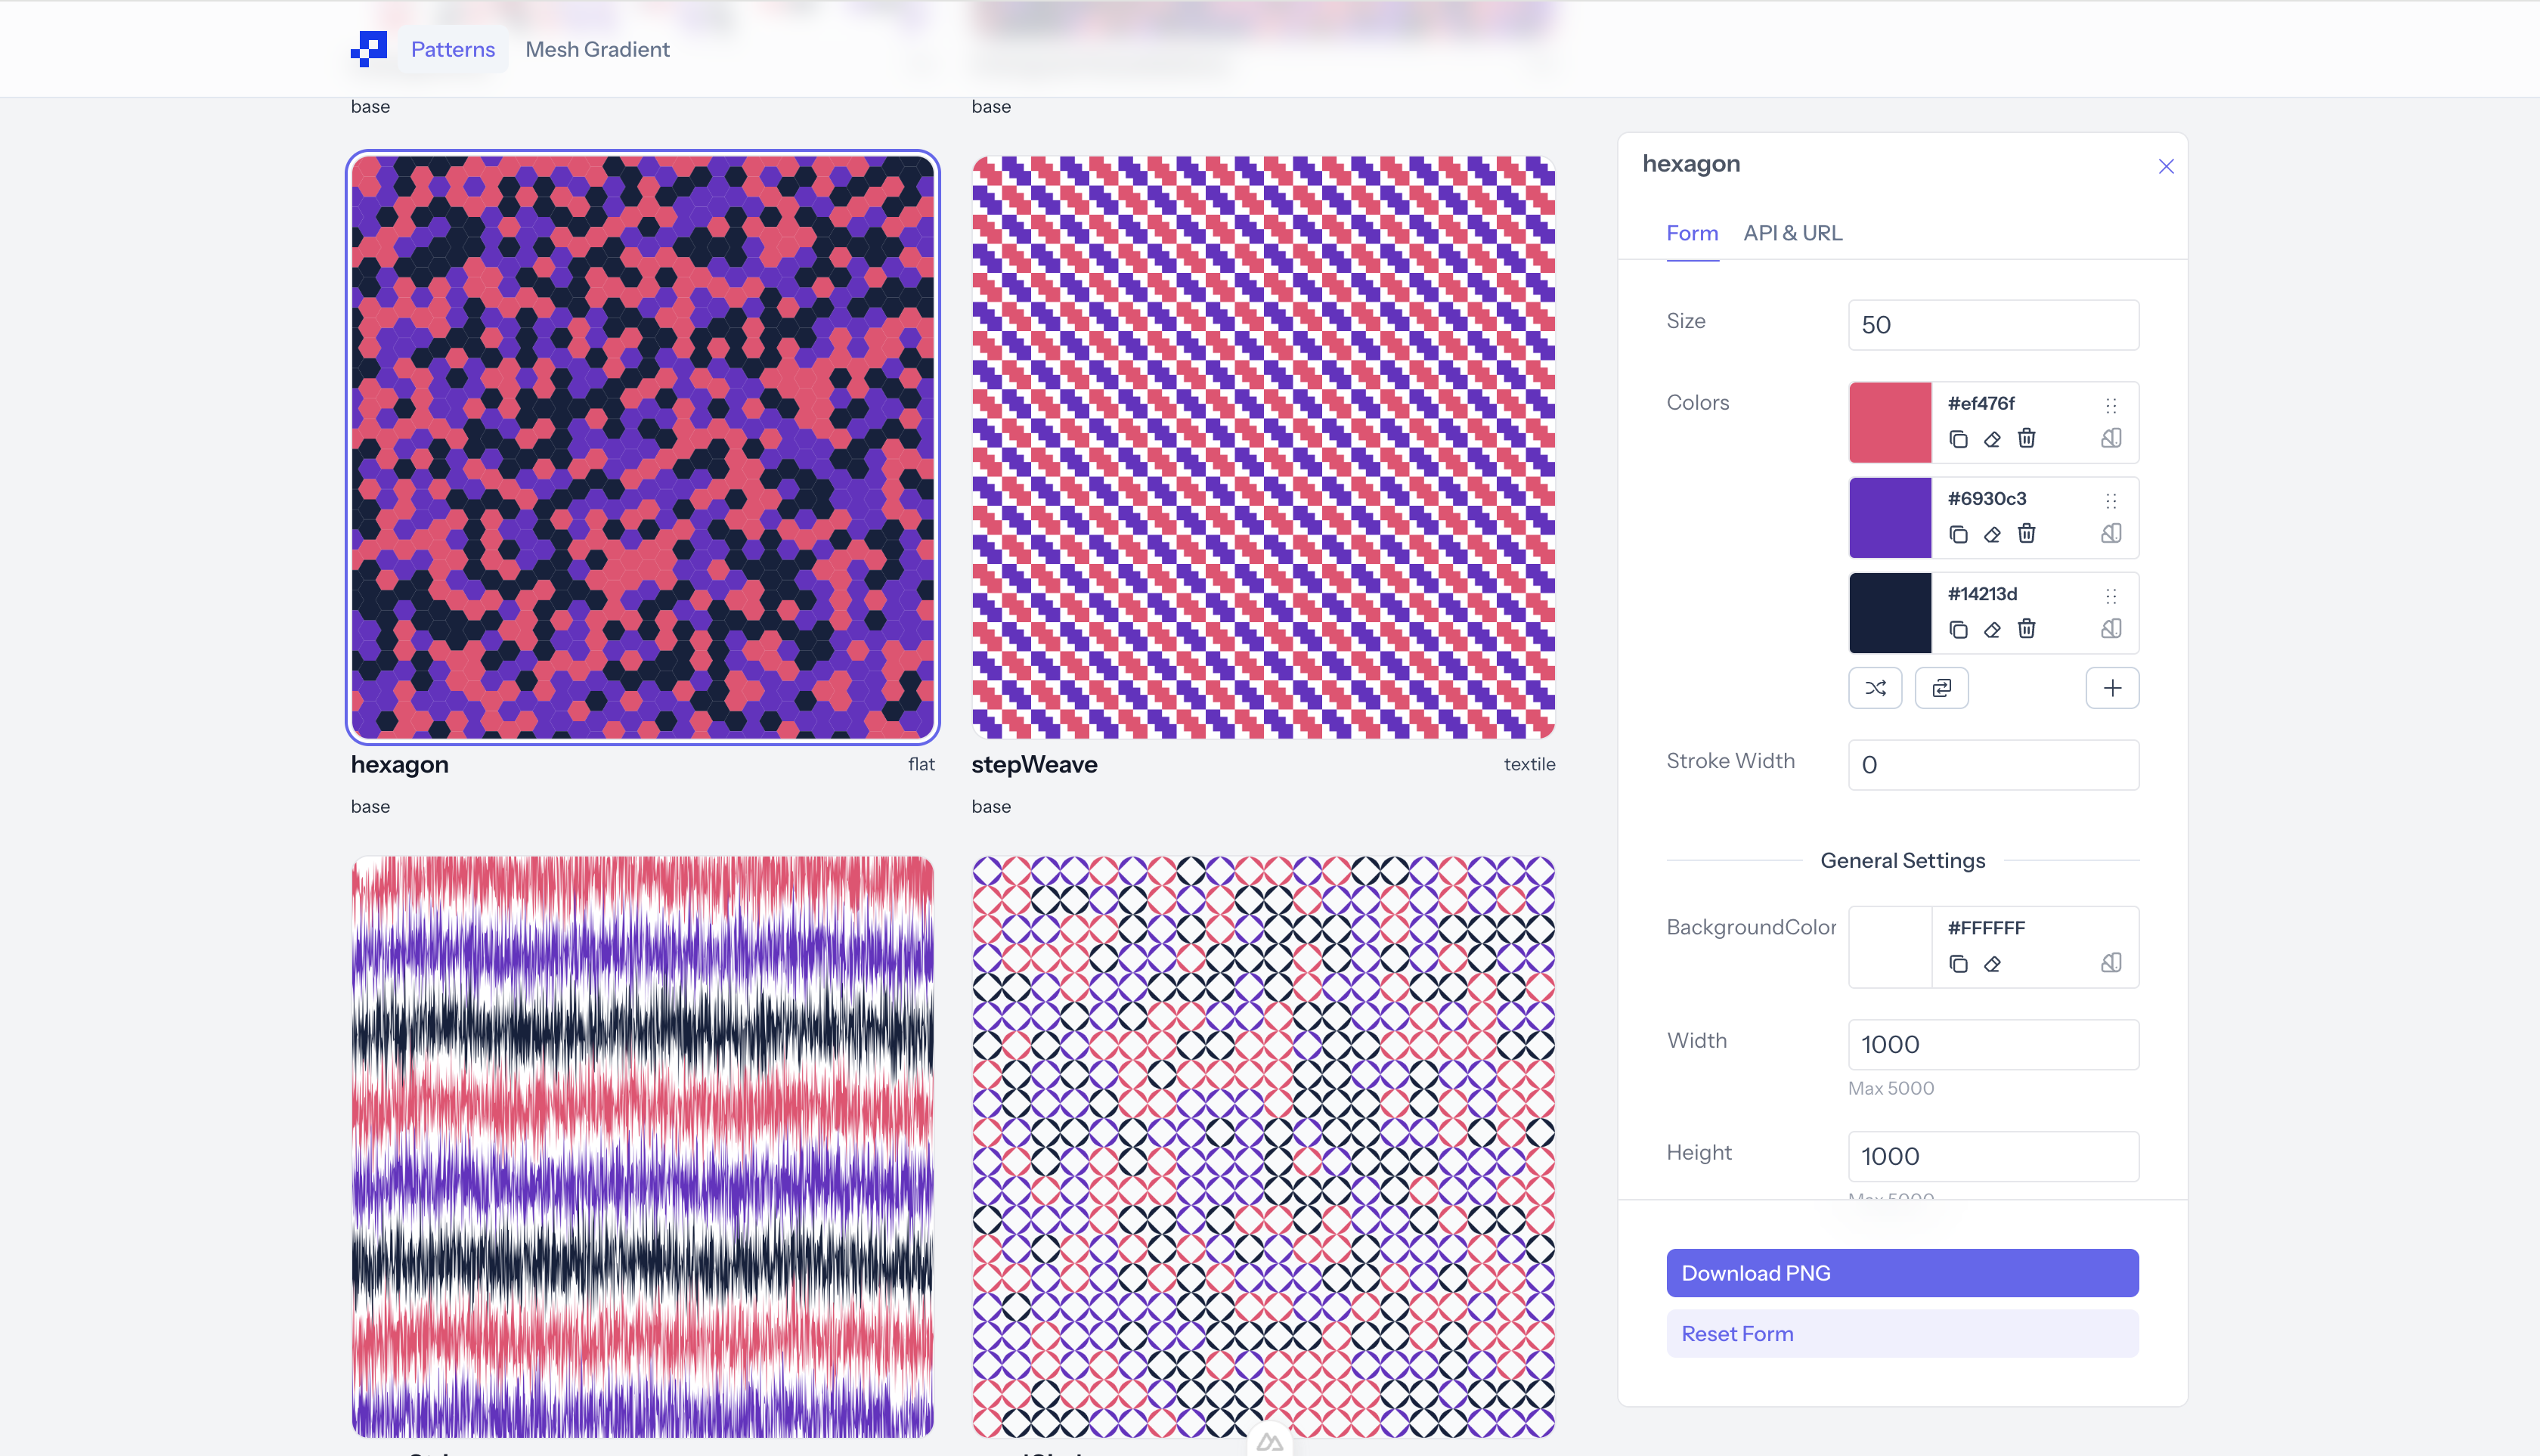Click drag handle of #6930c3 color
The width and height of the screenshot is (2540, 1456).
pos(2111,500)
